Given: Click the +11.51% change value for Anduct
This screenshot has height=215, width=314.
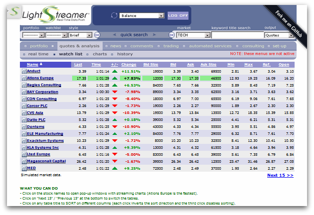Looking at the screenshot, I should click(131, 72).
